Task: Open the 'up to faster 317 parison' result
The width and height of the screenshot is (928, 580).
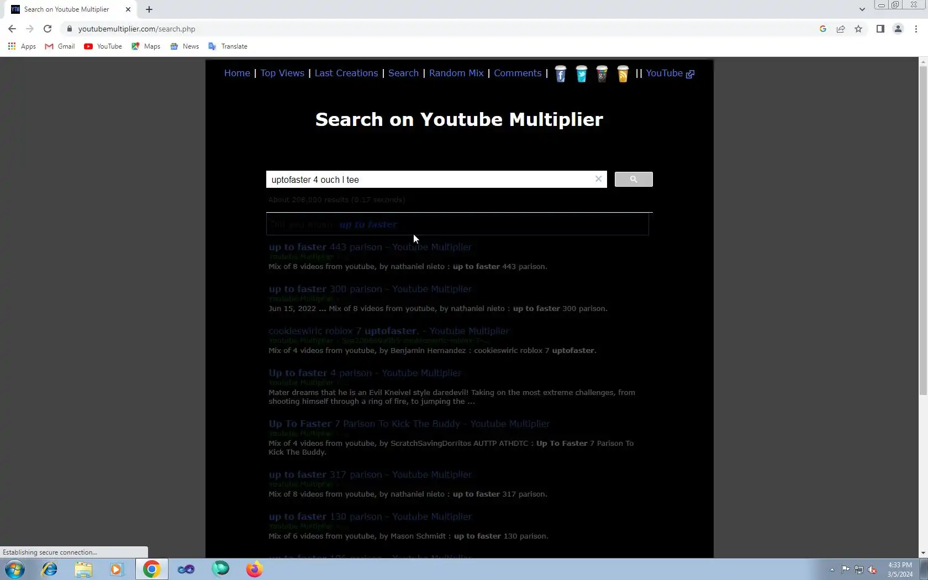Action: point(370,474)
